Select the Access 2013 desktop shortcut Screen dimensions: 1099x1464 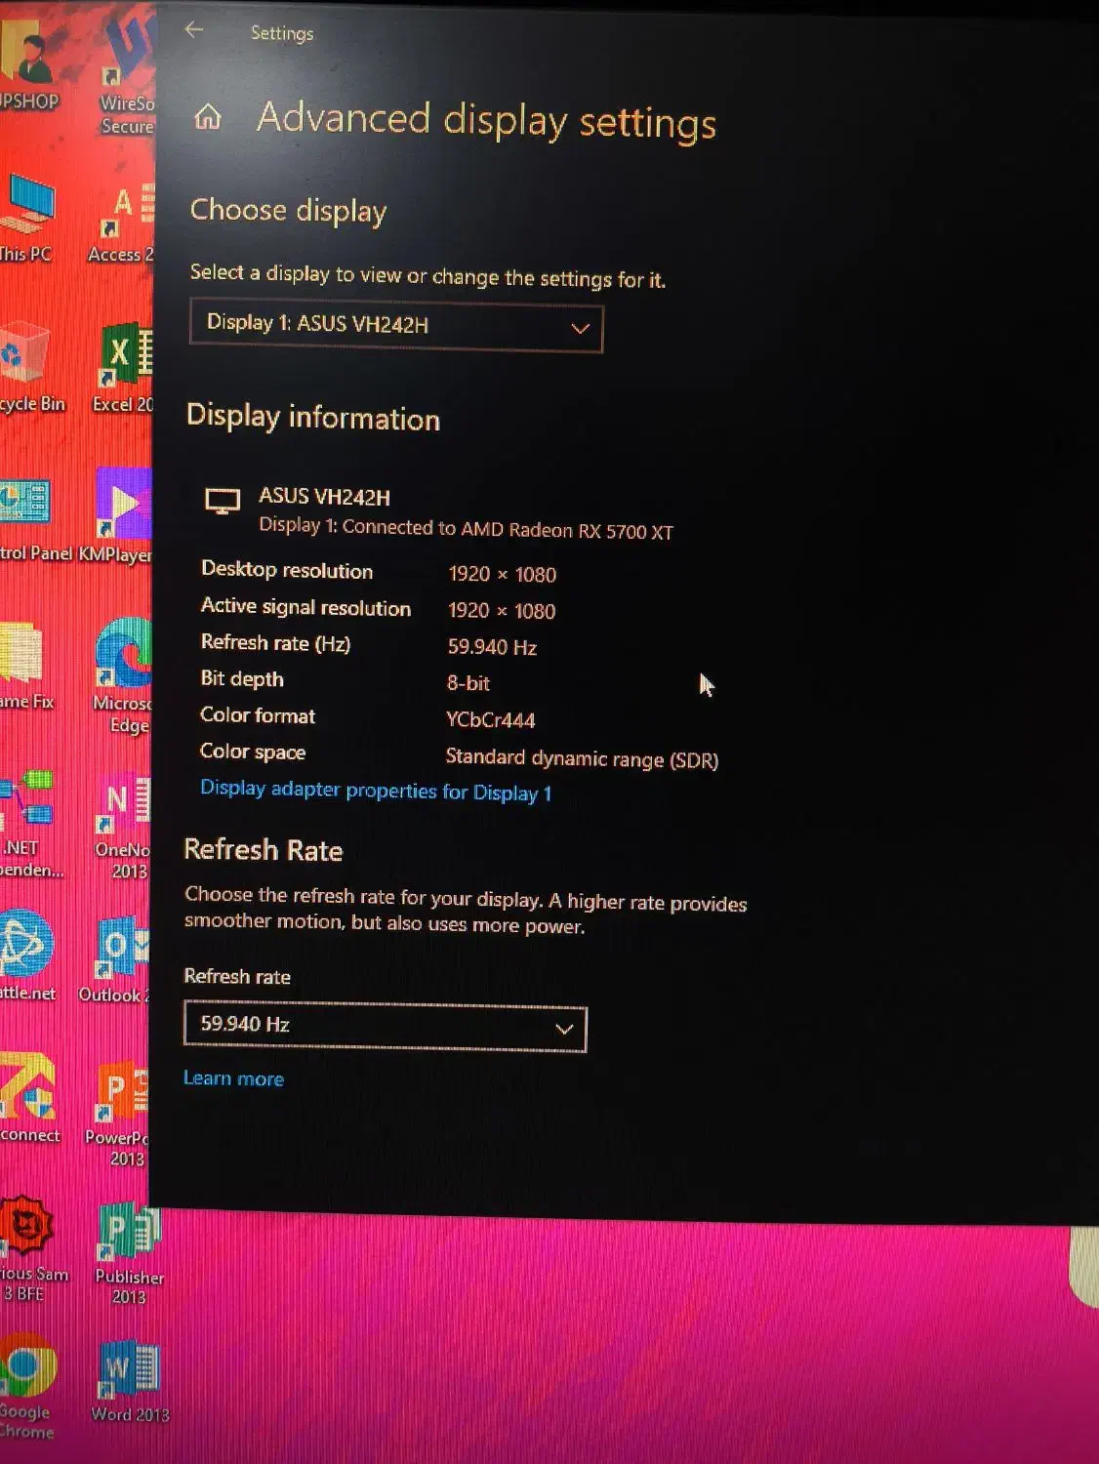coord(123,224)
